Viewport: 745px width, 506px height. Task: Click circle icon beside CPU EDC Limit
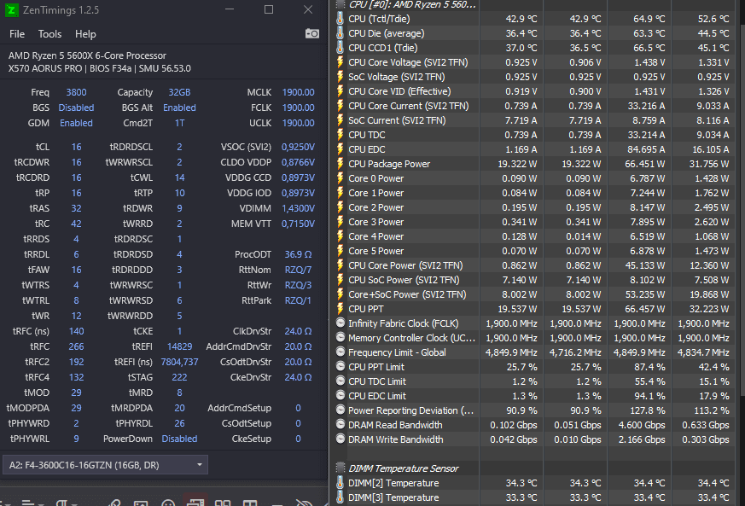pos(340,396)
